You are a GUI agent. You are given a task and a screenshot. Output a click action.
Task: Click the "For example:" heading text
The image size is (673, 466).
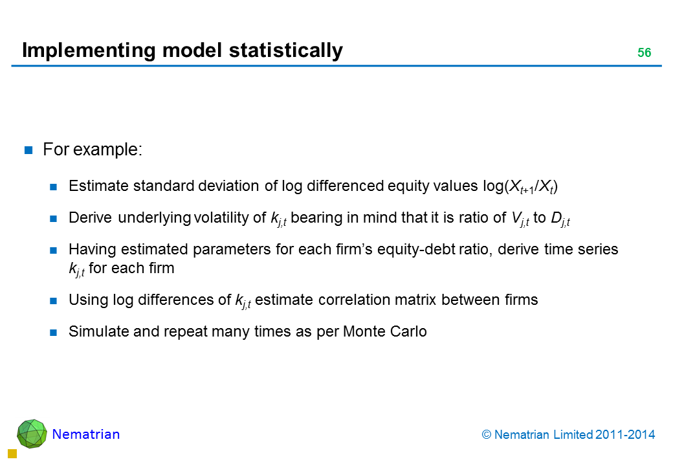pos(92,150)
